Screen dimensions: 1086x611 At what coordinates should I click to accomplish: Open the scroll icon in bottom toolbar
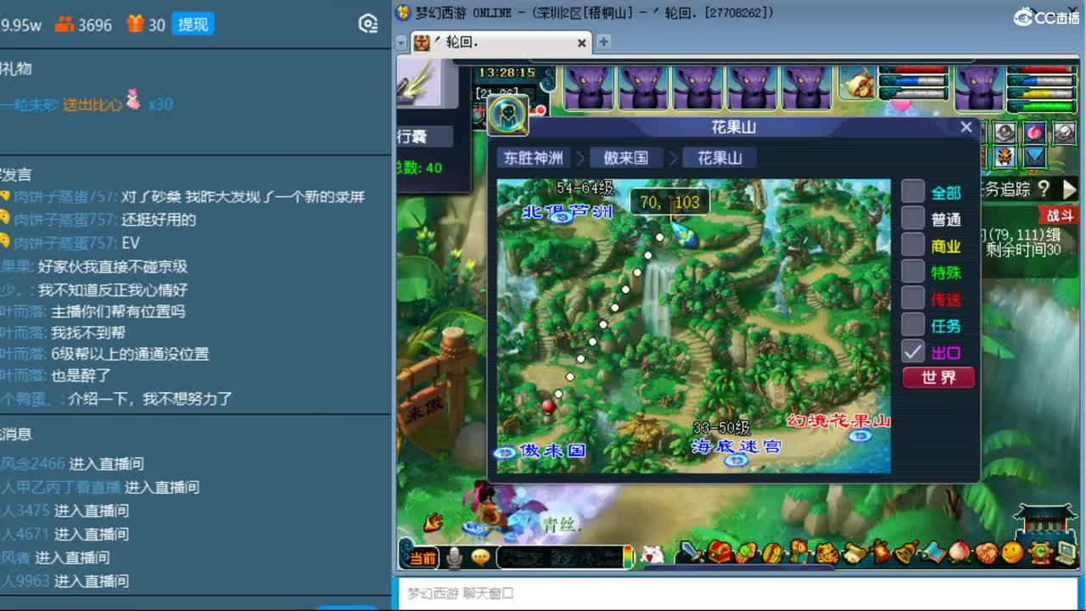point(853,553)
